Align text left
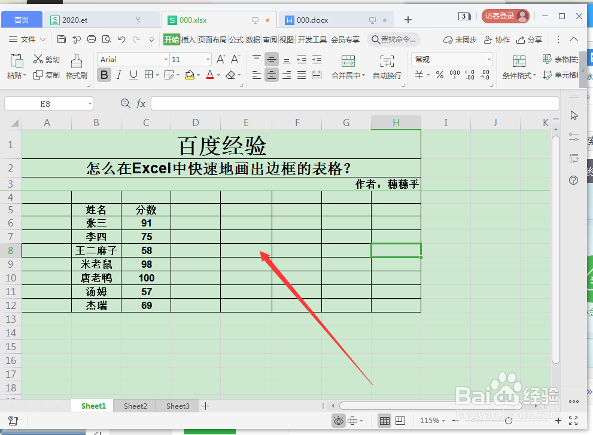Screen dimensions: 593x435 (257, 75)
